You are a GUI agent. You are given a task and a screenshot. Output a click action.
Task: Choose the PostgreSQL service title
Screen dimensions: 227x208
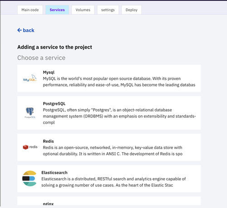click(54, 104)
